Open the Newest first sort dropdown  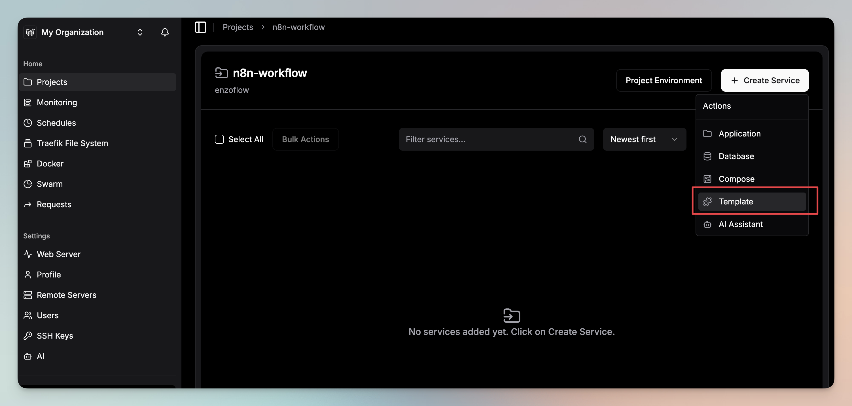644,139
